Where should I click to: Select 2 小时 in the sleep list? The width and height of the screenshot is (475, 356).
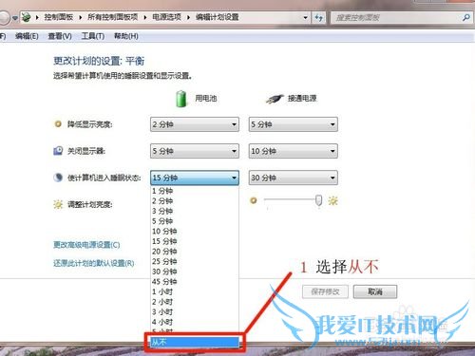coord(195,302)
